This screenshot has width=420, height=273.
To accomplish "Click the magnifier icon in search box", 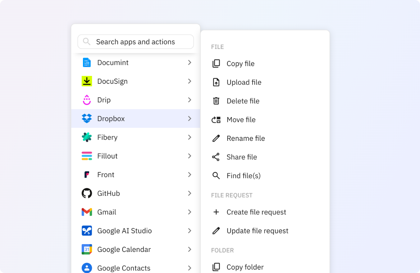I will pyautogui.click(x=87, y=42).
